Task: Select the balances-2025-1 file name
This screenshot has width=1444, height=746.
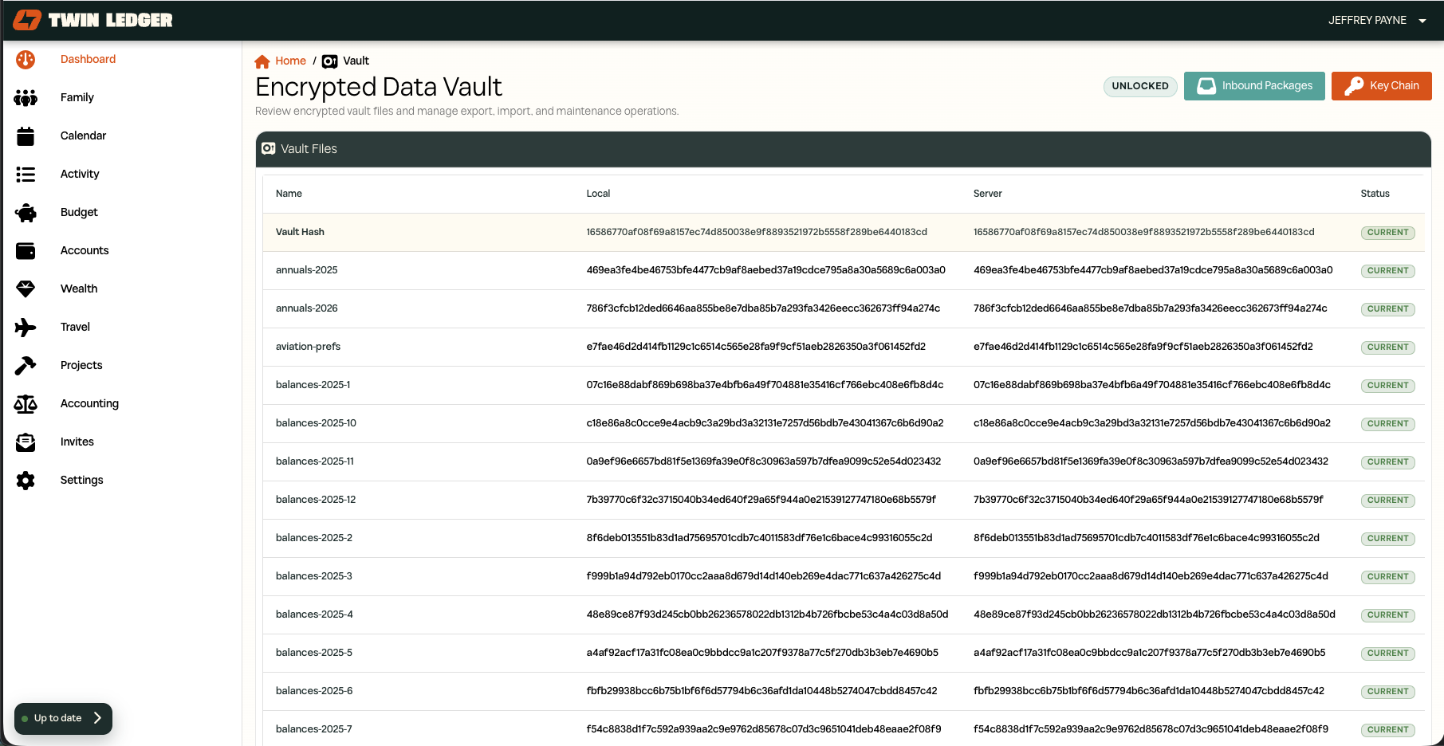Action: (313, 385)
